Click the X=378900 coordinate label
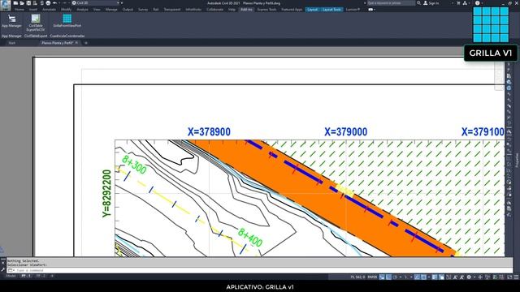The width and height of the screenshot is (520, 292). tap(209, 131)
